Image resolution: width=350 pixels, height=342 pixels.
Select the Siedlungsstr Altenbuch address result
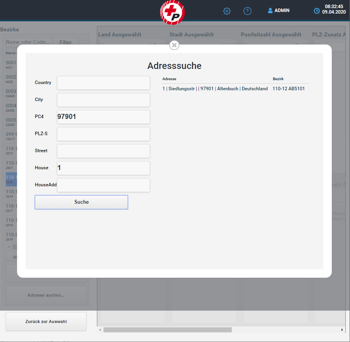point(215,89)
